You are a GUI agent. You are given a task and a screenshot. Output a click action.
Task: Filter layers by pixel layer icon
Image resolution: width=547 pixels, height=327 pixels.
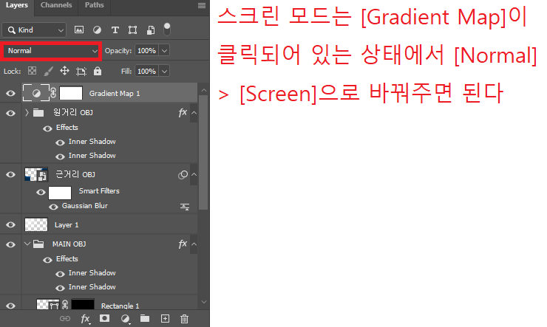coord(79,30)
